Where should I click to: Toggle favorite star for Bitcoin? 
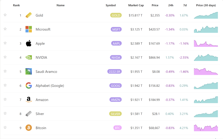(x=5, y=128)
